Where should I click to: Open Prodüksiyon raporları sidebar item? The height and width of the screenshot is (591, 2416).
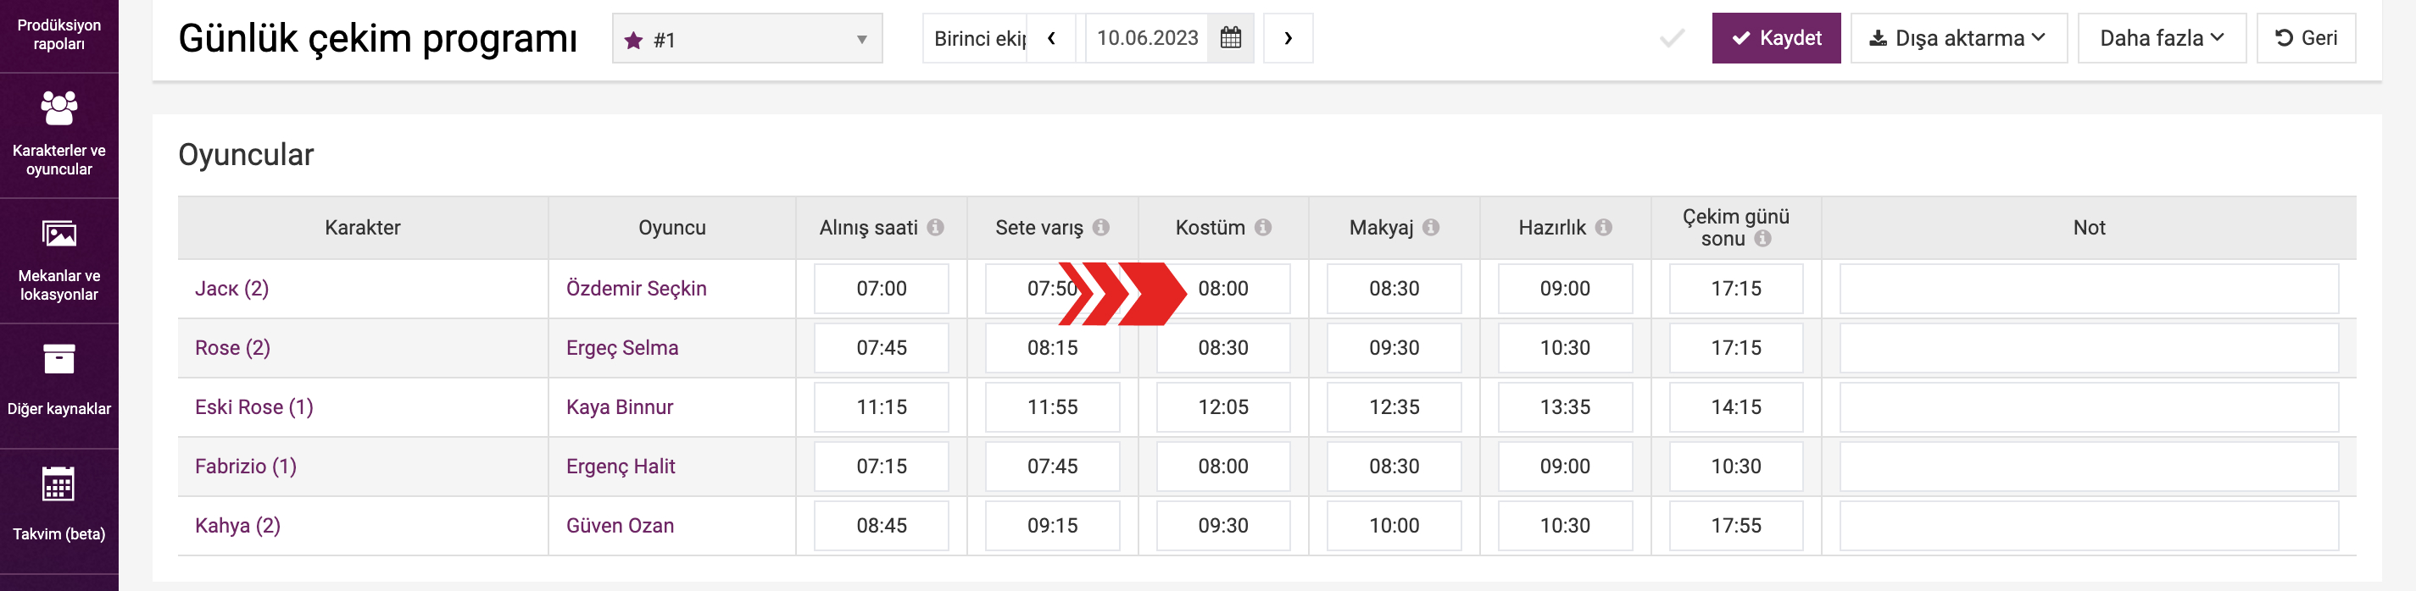point(59,34)
